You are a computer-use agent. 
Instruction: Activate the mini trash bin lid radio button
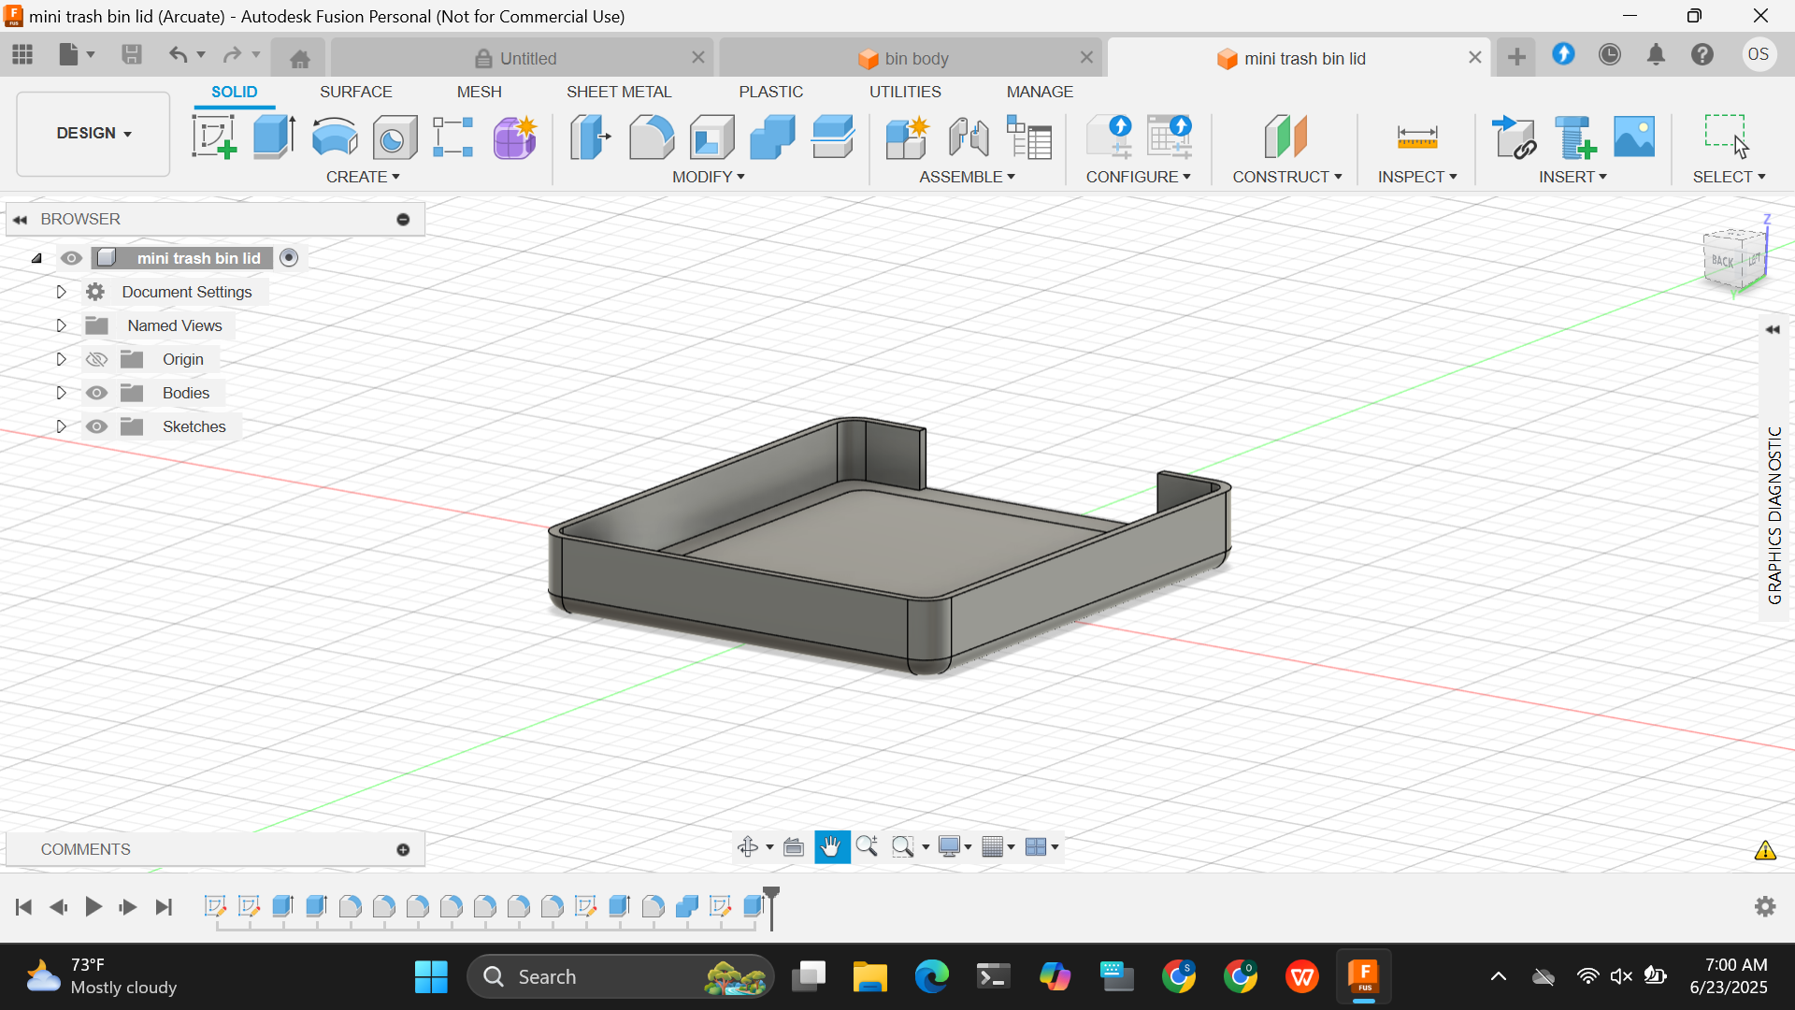pyautogui.click(x=289, y=258)
